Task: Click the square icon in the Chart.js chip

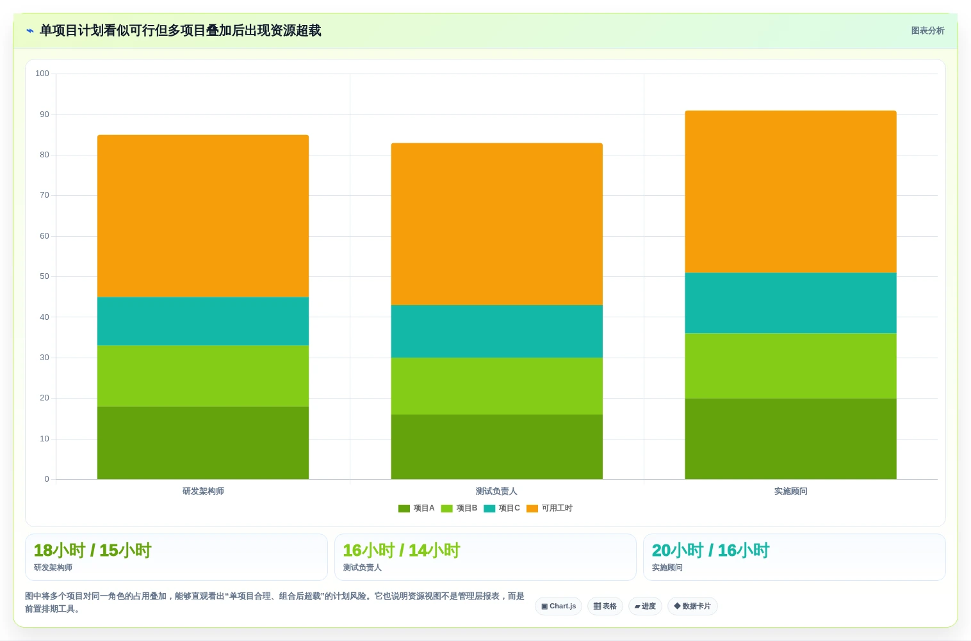Action: 544,606
